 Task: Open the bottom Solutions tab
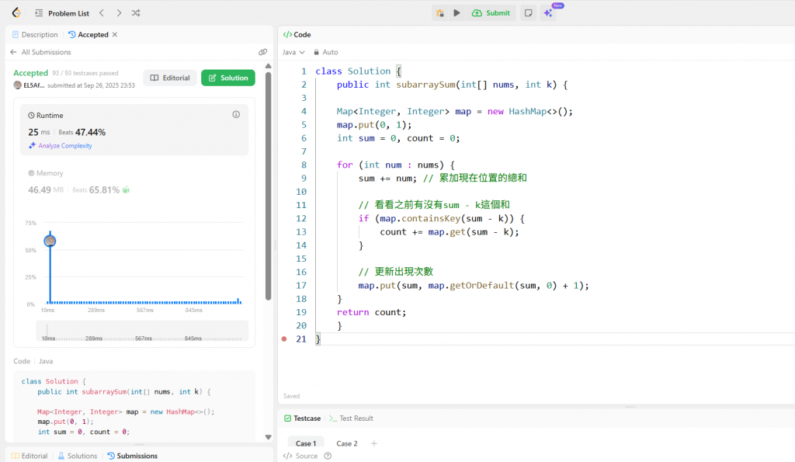coord(77,456)
